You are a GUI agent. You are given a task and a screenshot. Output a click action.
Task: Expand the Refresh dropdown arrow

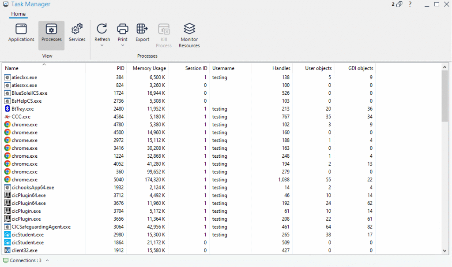102,45
